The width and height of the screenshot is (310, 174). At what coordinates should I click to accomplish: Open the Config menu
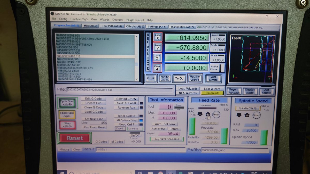coord(63,19)
